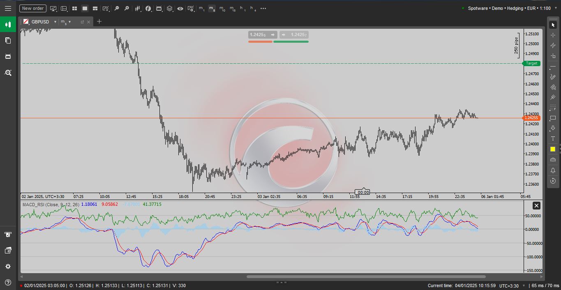Take a chart snapshot with the camera icon

pyautogui.click(x=552, y=160)
